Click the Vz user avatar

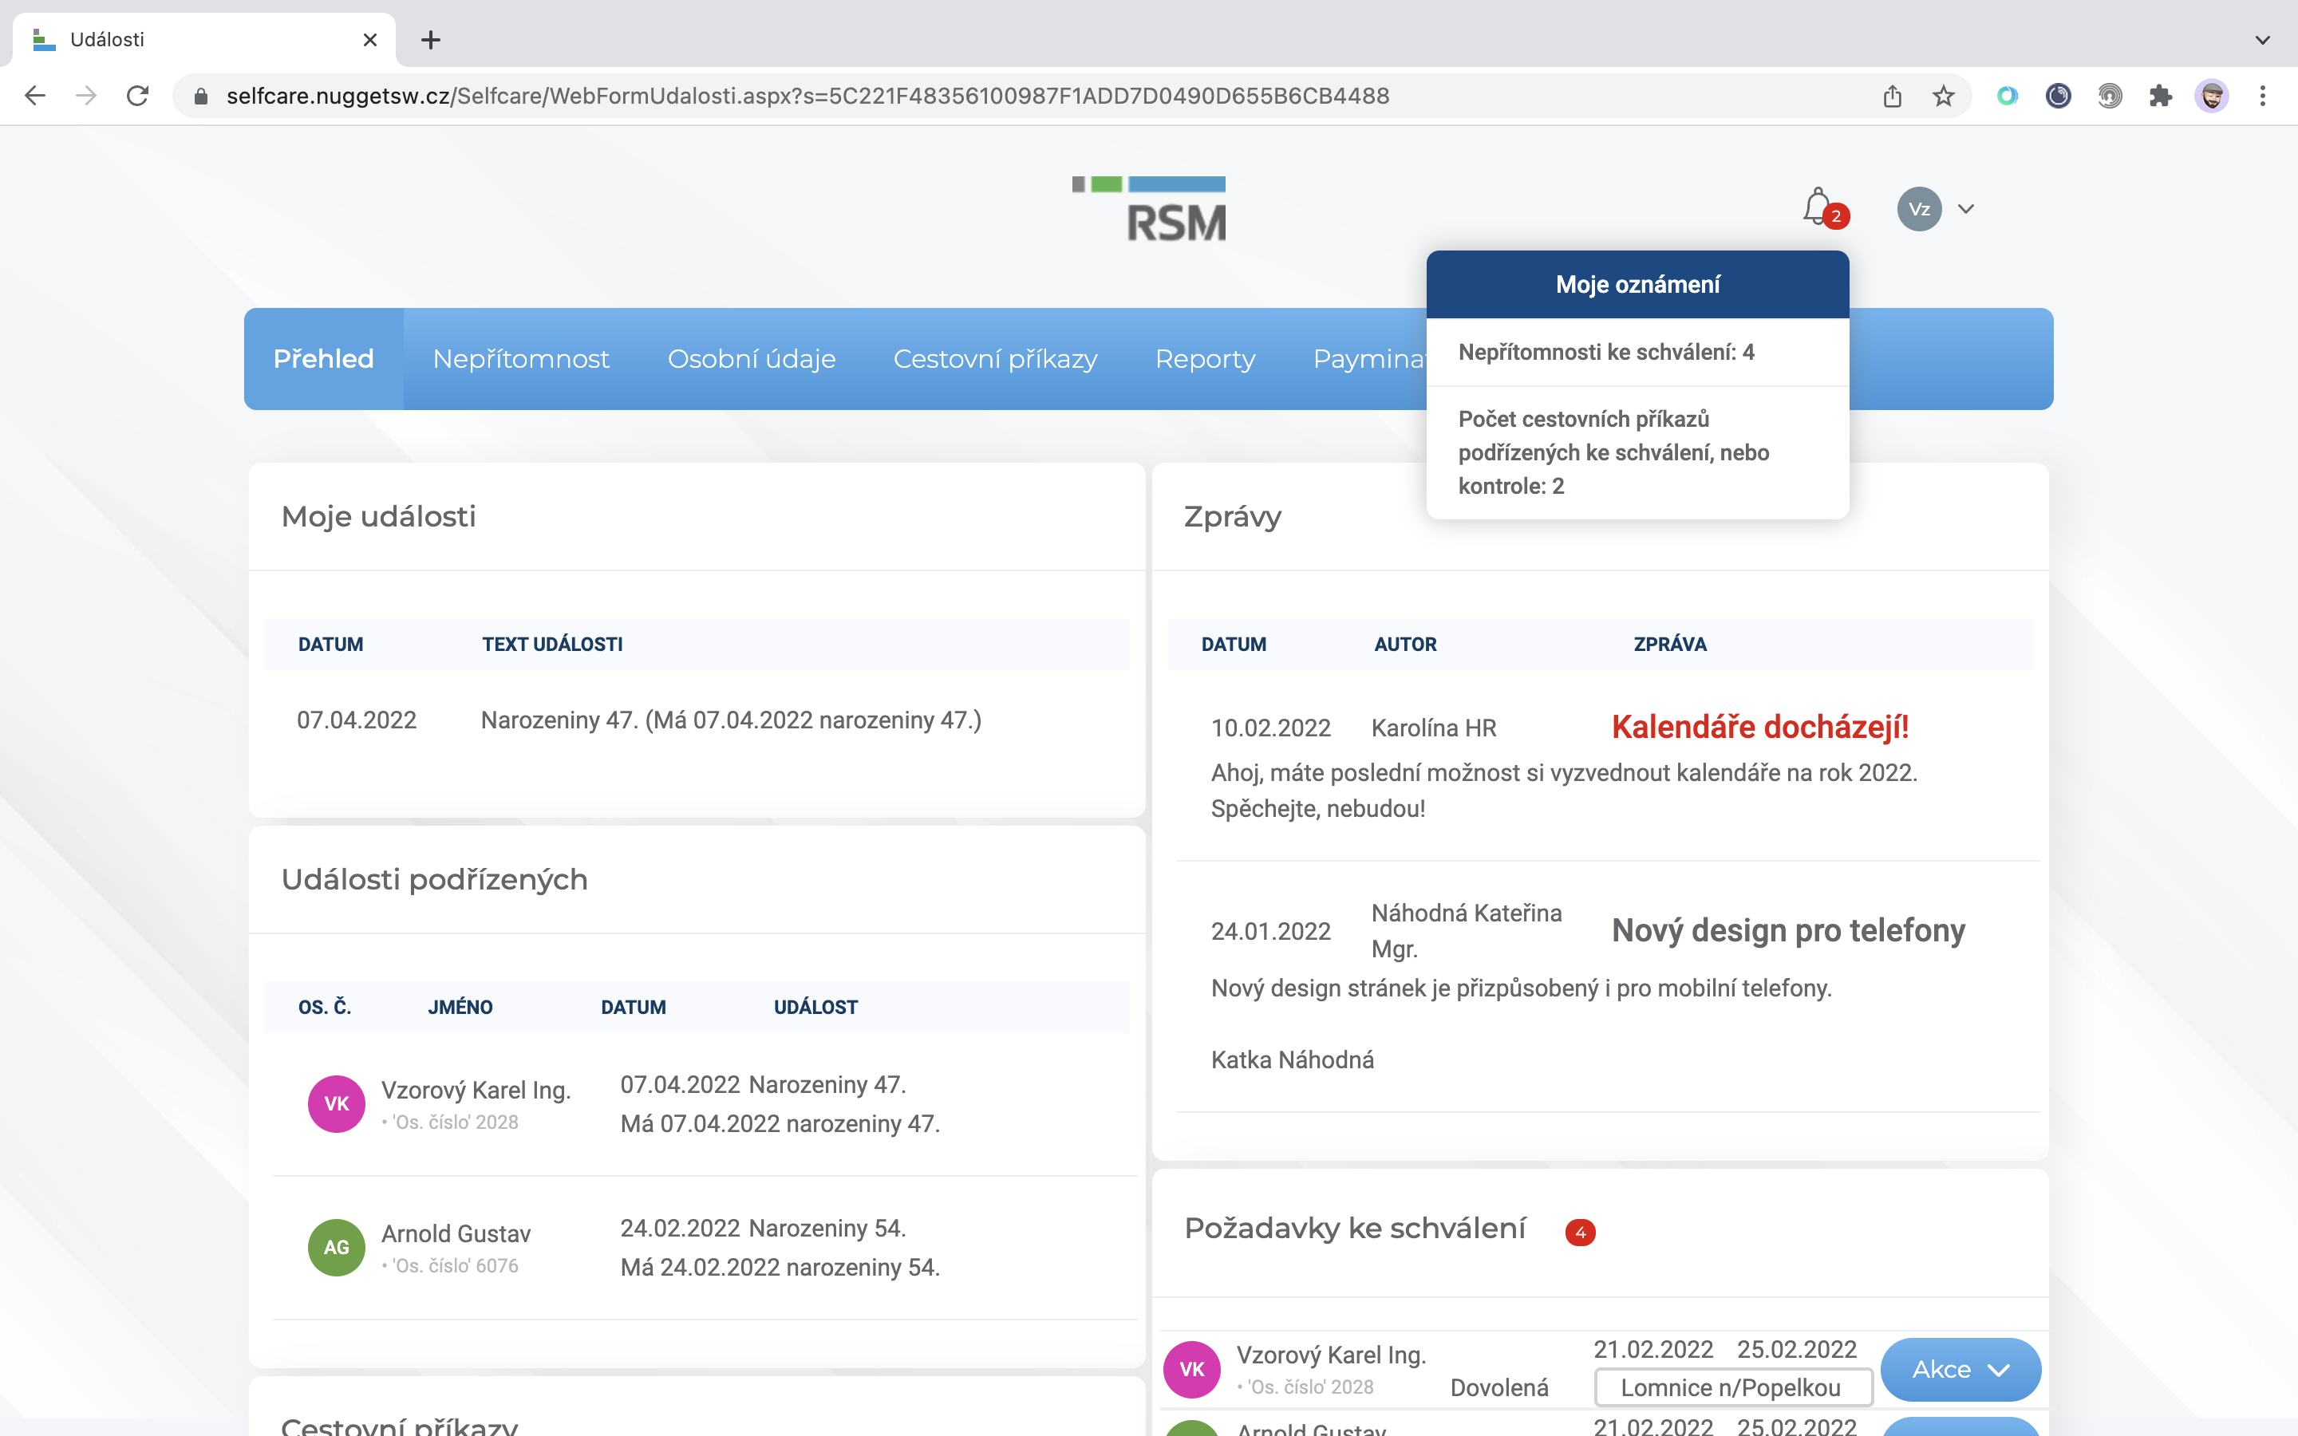coord(1919,209)
